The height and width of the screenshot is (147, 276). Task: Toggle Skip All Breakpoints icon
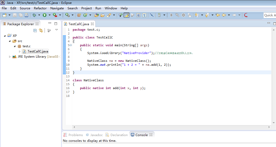pyautogui.click(x=152, y=15)
